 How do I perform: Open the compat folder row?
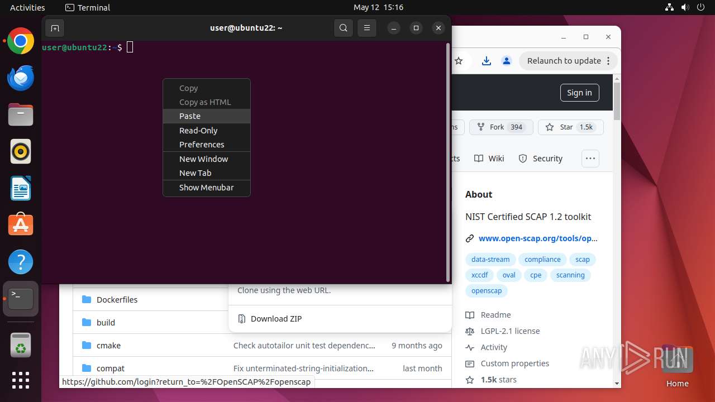[262, 368]
